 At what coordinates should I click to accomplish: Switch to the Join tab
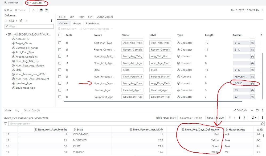(72, 17)
